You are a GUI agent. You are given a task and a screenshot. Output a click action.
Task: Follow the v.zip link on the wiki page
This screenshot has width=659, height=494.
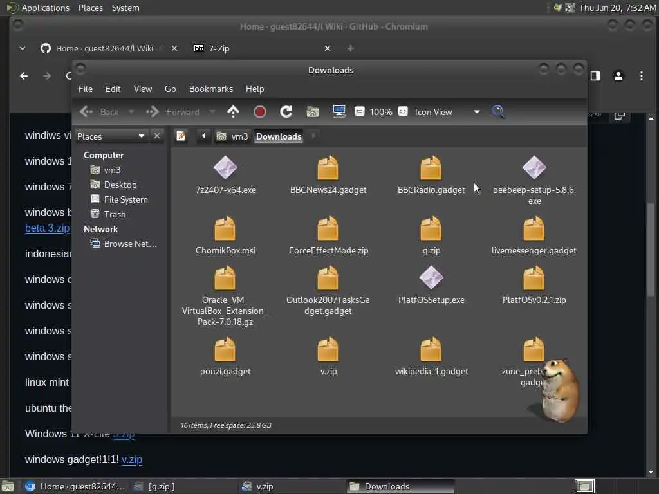click(131, 459)
